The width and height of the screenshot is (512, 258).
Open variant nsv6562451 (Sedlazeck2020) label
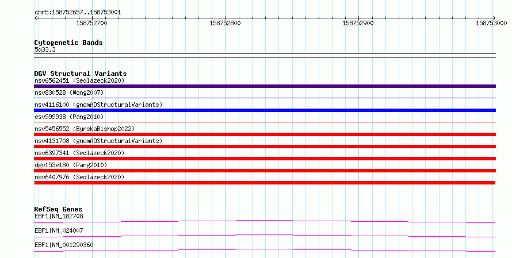[79, 80]
